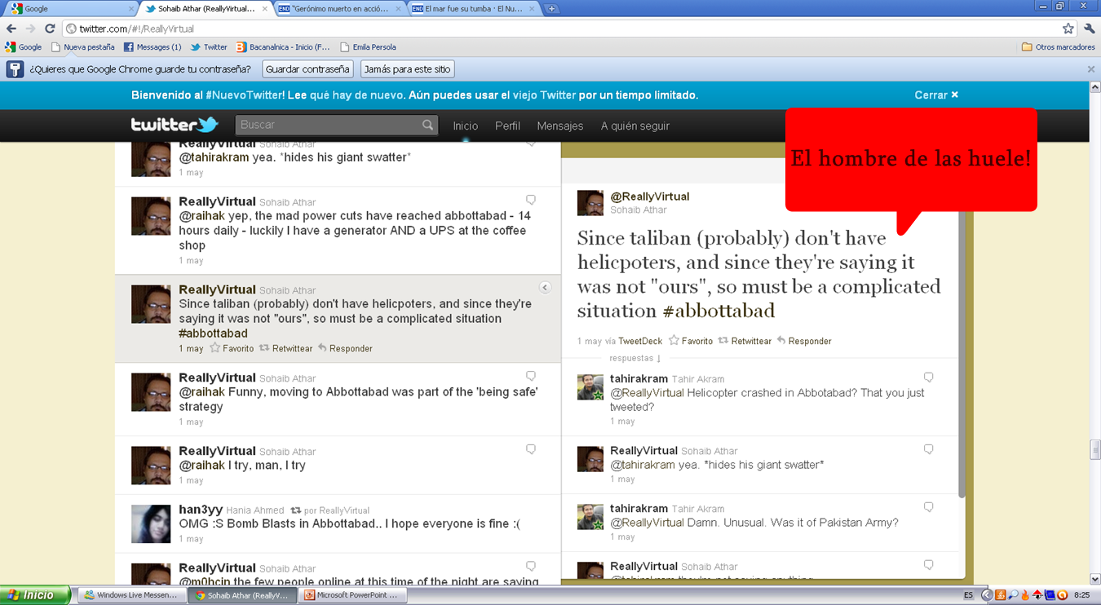Click Responder in the detail pane

(x=804, y=341)
